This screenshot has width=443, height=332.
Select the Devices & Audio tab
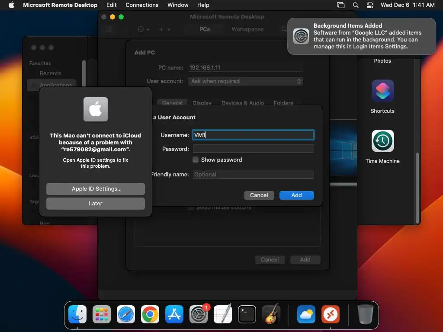coord(243,103)
